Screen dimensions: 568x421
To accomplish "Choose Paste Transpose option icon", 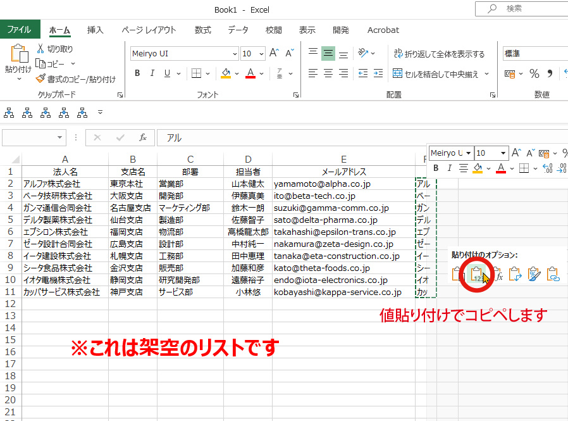I will click(x=515, y=275).
